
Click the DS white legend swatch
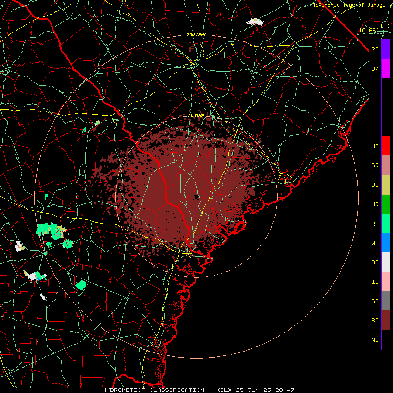[386, 262]
